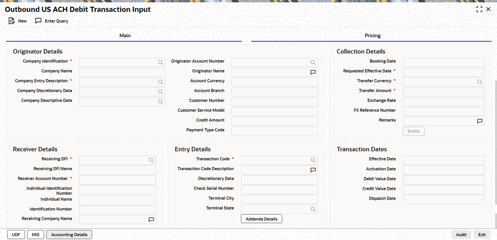The width and height of the screenshot is (497, 240).
Task: Focus the Transfer Amount field
Action: coord(444,92)
